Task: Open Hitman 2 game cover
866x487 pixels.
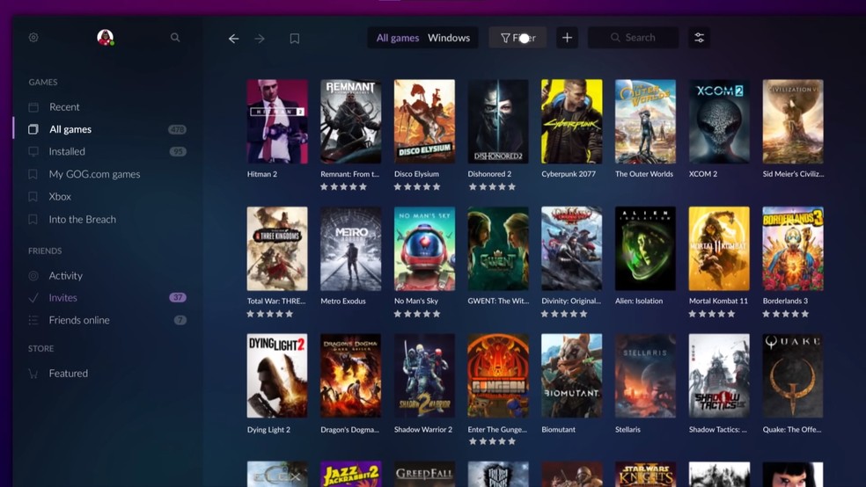Action: click(277, 121)
